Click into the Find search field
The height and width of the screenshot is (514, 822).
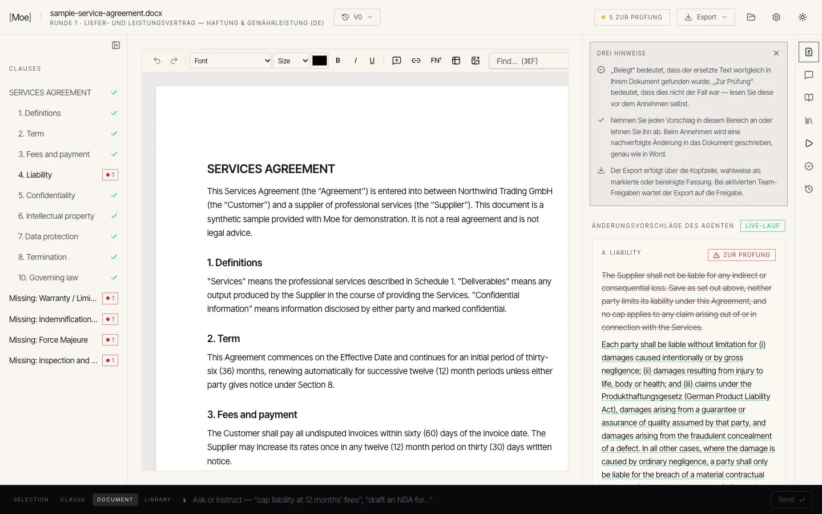pos(529,61)
